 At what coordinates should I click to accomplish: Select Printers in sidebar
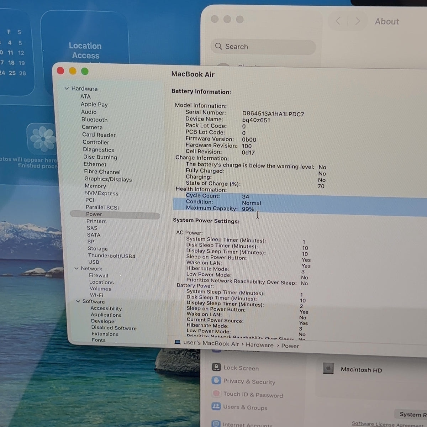tap(96, 221)
